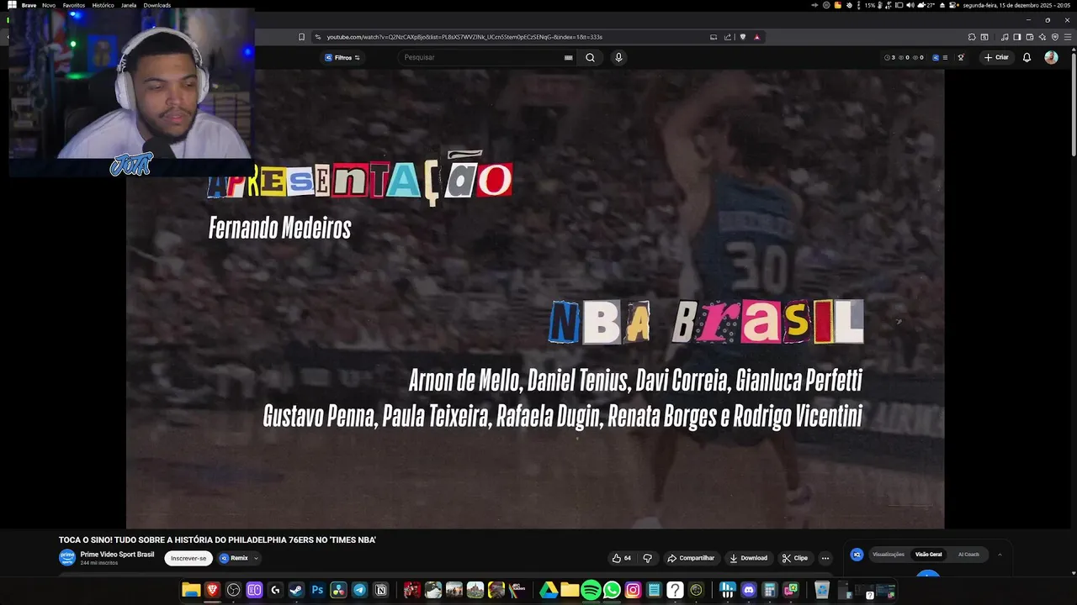Open the browser extensions puzzle icon

[x=972, y=37]
